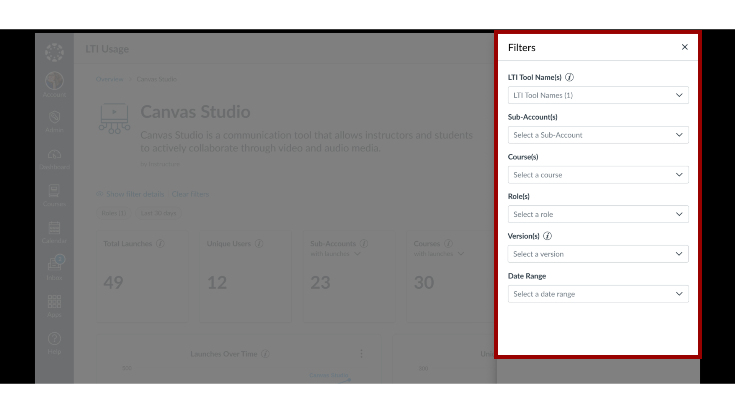Click the Last 30 days filter tag
Image resolution: width=735 pixels, height=413 pixels.
[x=158, y=213]
